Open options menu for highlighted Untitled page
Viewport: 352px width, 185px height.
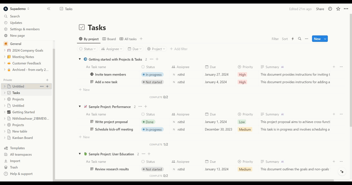42,87
